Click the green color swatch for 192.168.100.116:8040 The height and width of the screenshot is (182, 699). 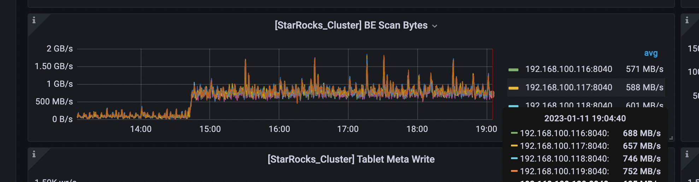[x=513, y=70]
